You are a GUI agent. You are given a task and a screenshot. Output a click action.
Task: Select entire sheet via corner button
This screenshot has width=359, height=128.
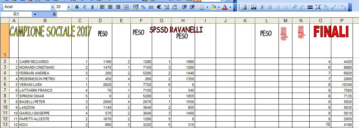click(x=5, y=21)
